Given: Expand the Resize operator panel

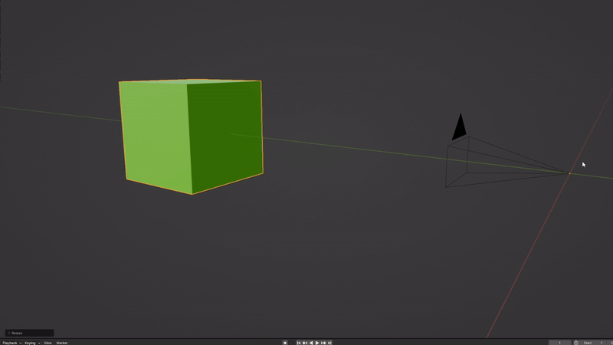Looking at the screenshot, I should (x=29, y=333).
